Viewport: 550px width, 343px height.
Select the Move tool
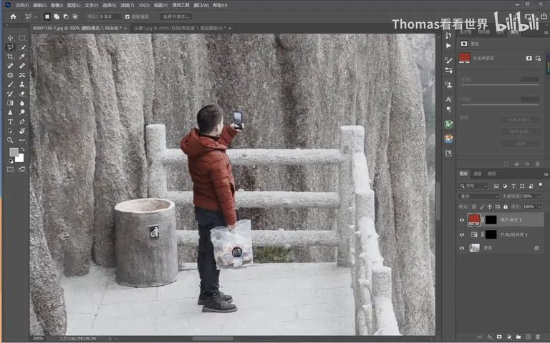coord(10,38)
